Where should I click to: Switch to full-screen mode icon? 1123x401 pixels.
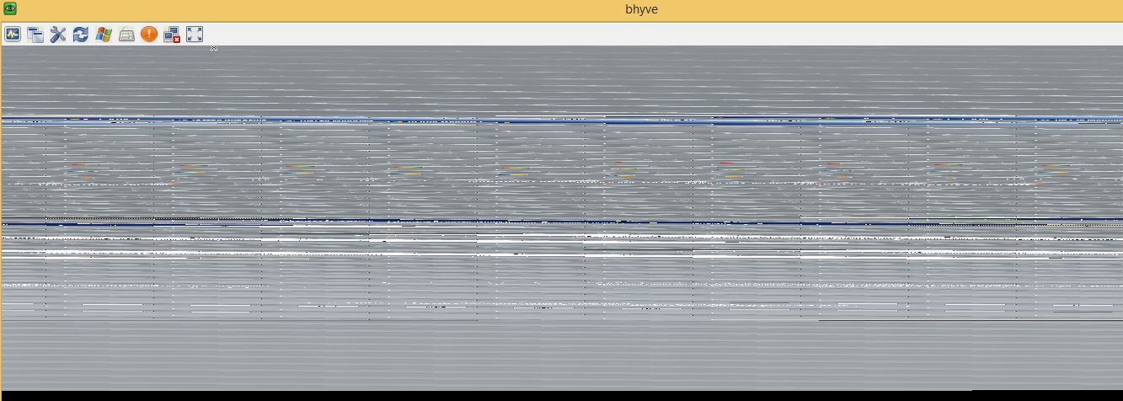pos(195,35)
